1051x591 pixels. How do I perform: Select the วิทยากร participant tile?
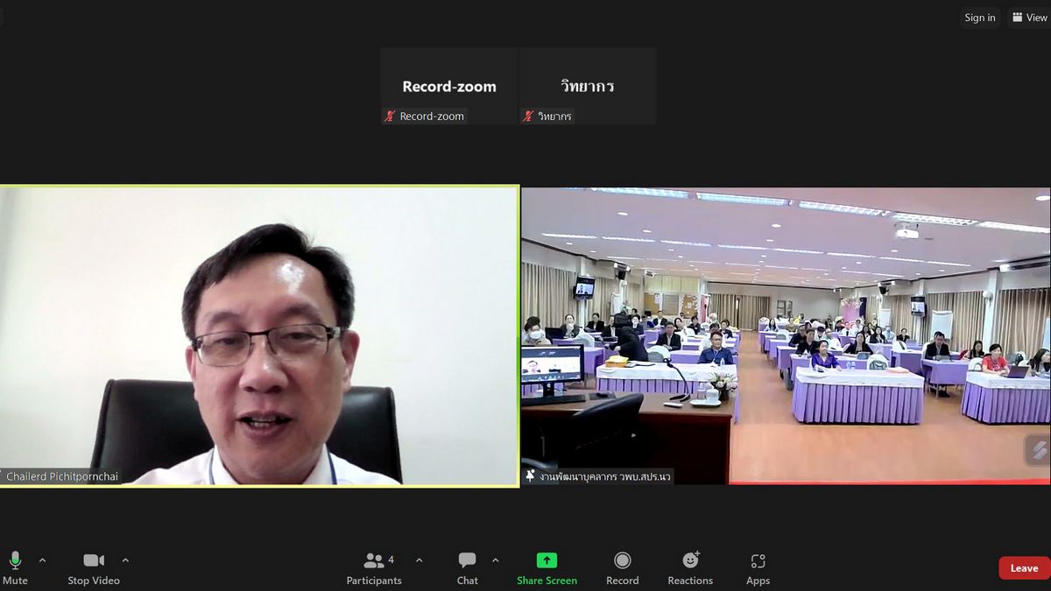[x=587, y=86]
